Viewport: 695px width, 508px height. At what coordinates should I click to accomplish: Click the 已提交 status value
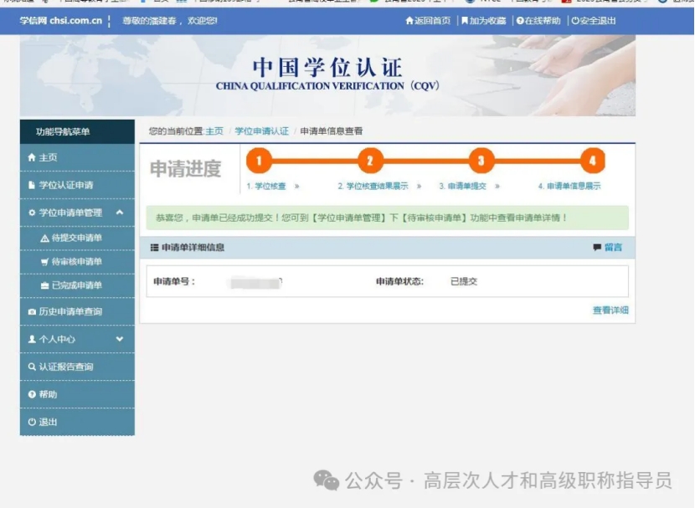click(464, 281)
